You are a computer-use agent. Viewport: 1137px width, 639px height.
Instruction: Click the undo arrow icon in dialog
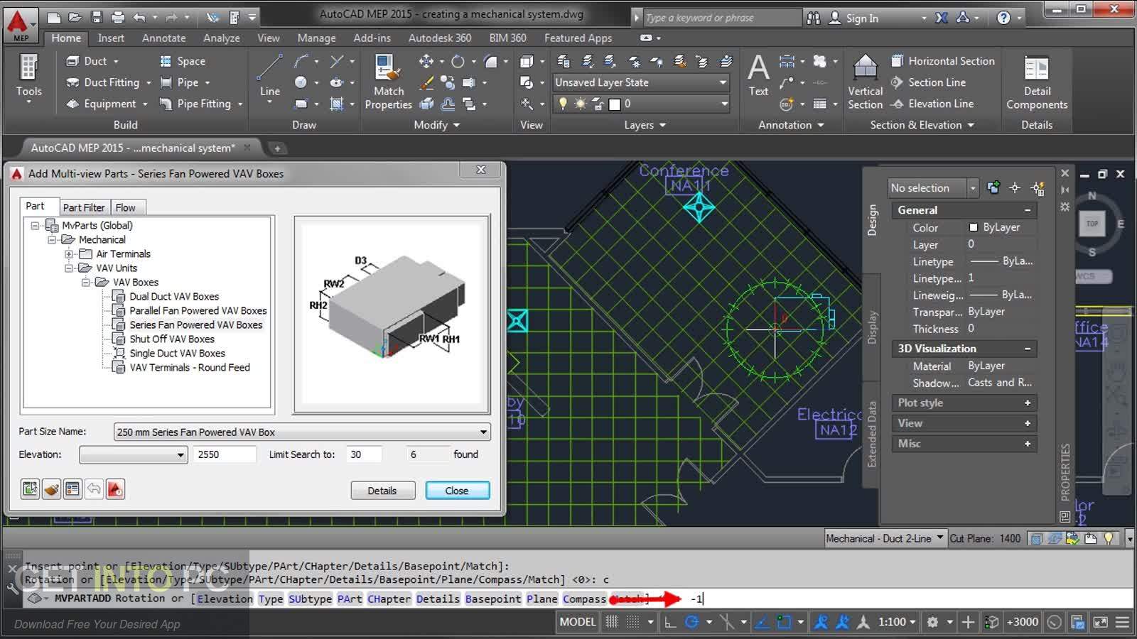click(x=94, y=488)
